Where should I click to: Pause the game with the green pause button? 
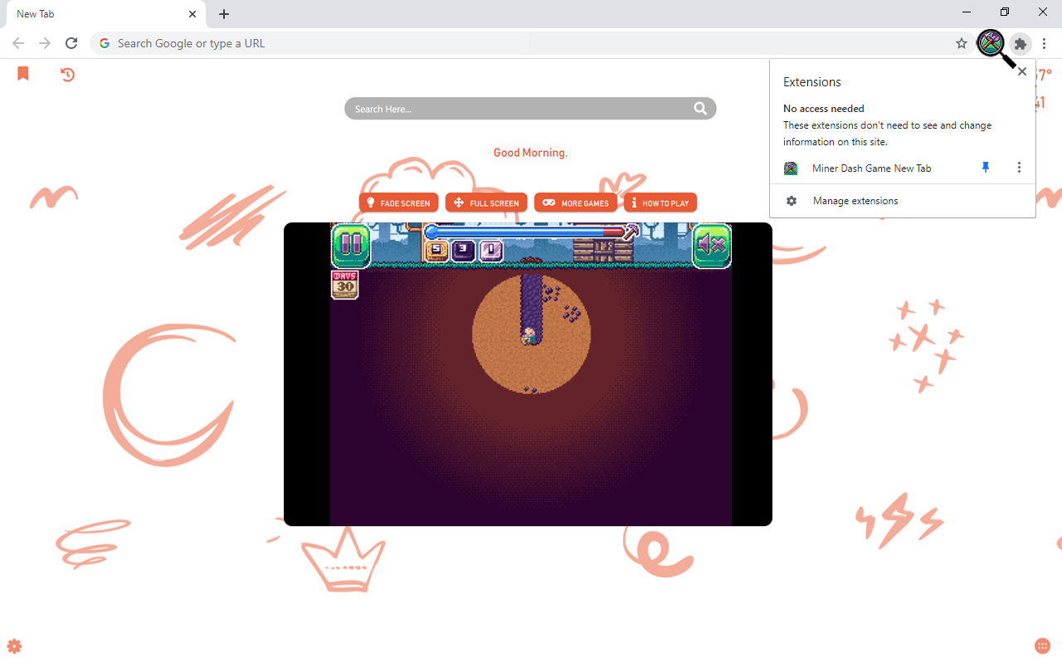click(352, 245)
